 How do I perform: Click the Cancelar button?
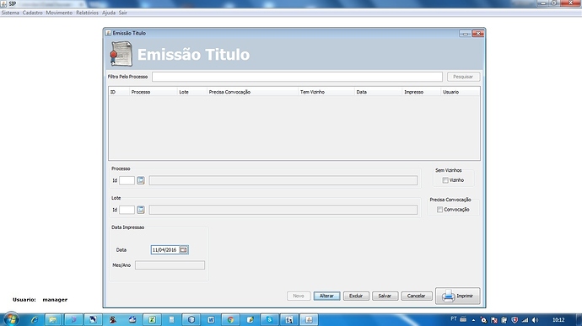click(417, 296)
